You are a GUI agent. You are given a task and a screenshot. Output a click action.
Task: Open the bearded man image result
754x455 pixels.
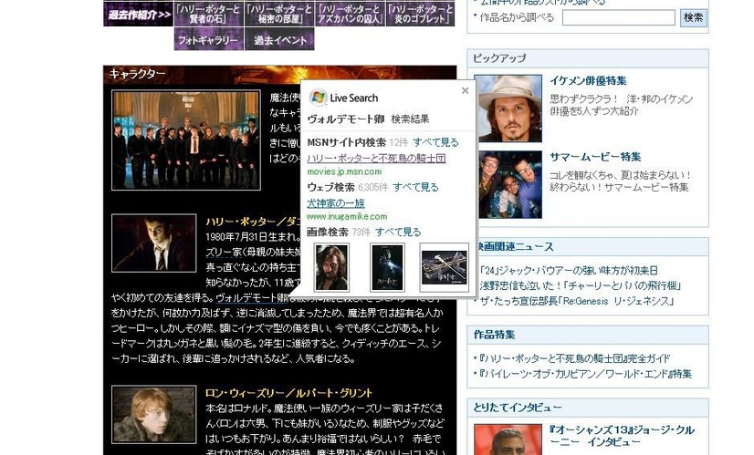click(331, 267)
